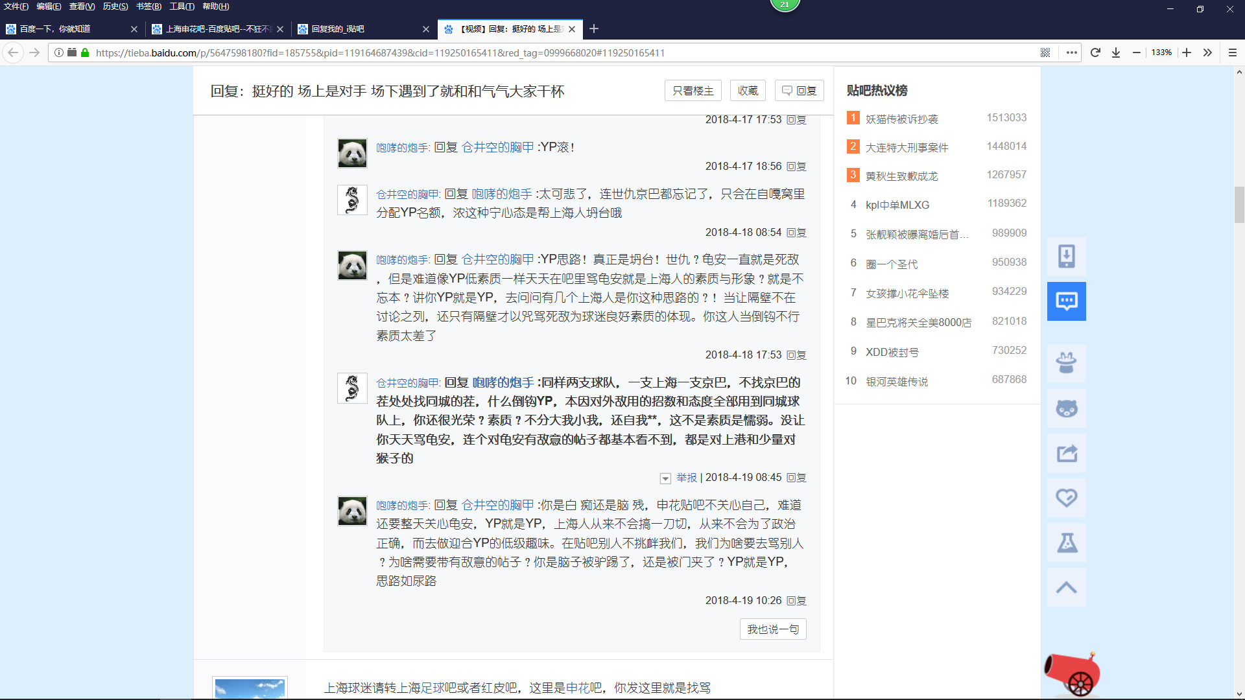Click 我也说一句 button
Image resolution: width=1245 pixels, height=700 pixels.
[773, 629]
